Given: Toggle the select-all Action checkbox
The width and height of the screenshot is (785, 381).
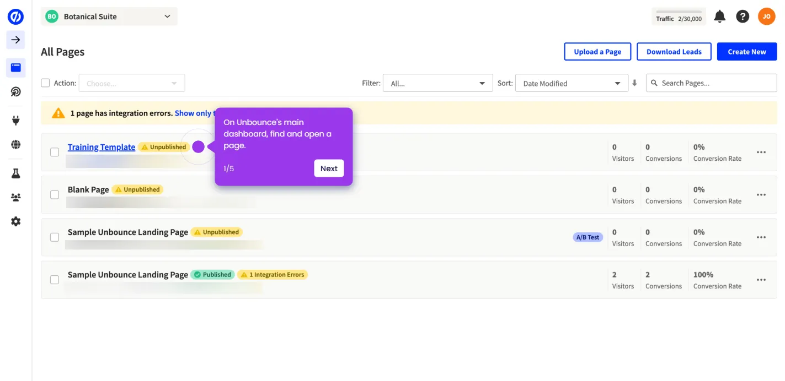Looking at the screenshot, I should [x=45, y=83].
